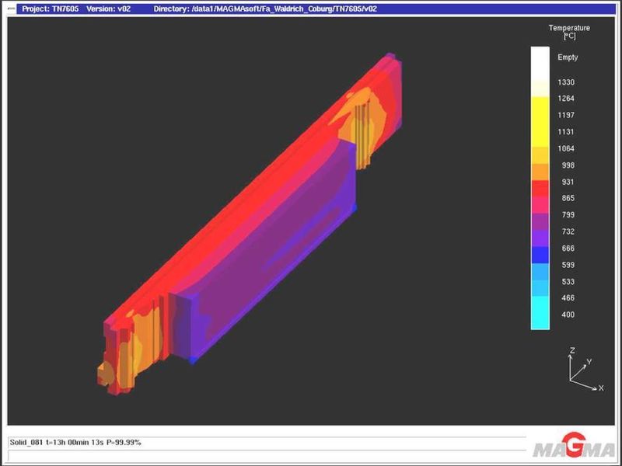
Task: Click the 1131 legend value
Action: [566, 131]
